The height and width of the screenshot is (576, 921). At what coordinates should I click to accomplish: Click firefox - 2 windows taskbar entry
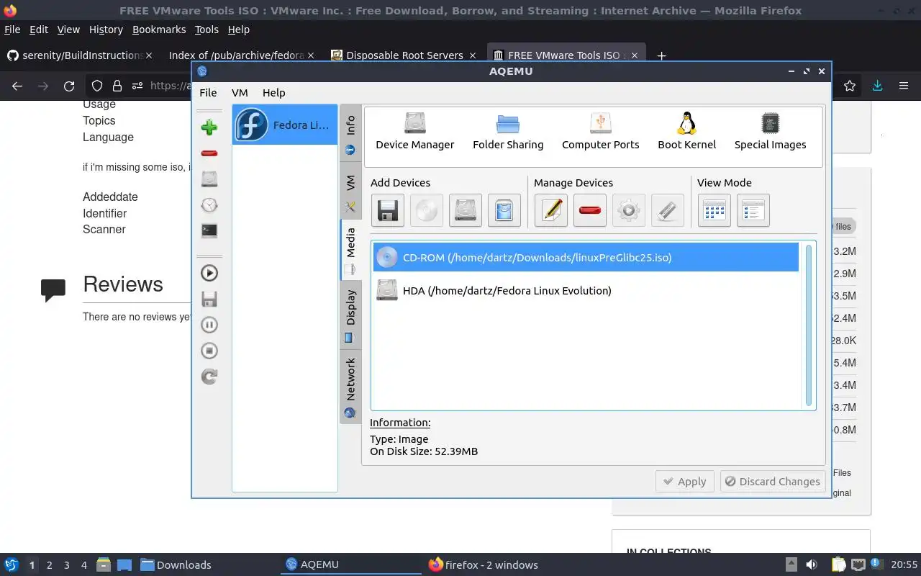pyautogui.click(x=484, y=564)
